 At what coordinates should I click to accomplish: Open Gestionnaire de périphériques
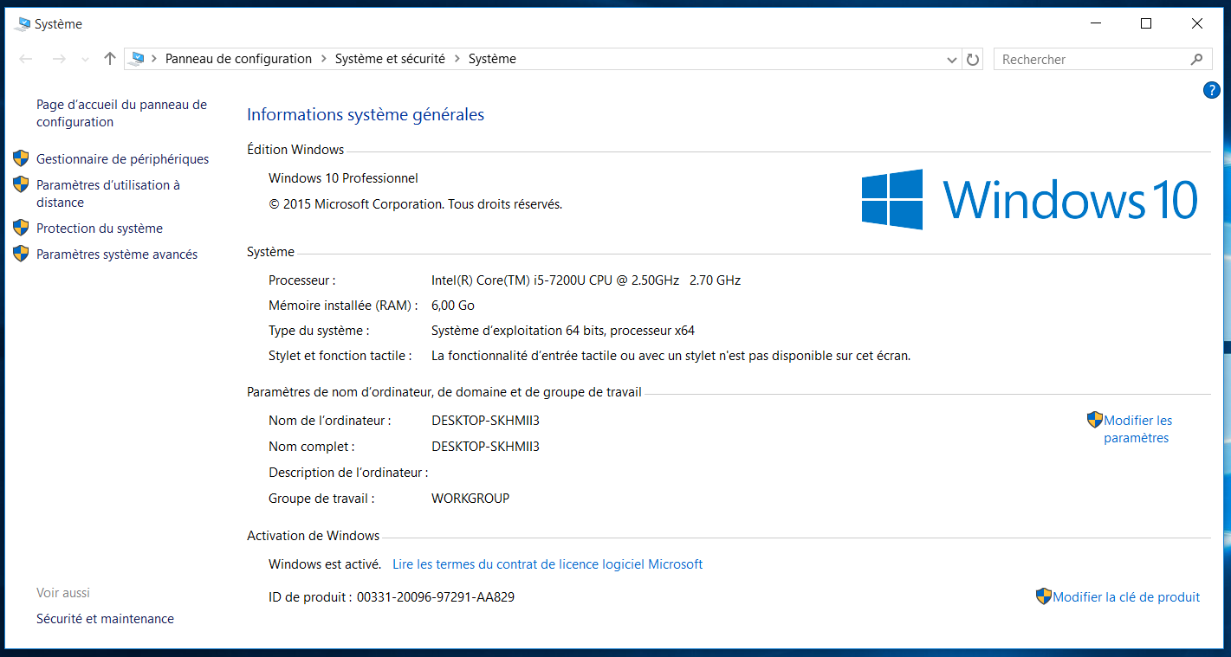point(123,159)
